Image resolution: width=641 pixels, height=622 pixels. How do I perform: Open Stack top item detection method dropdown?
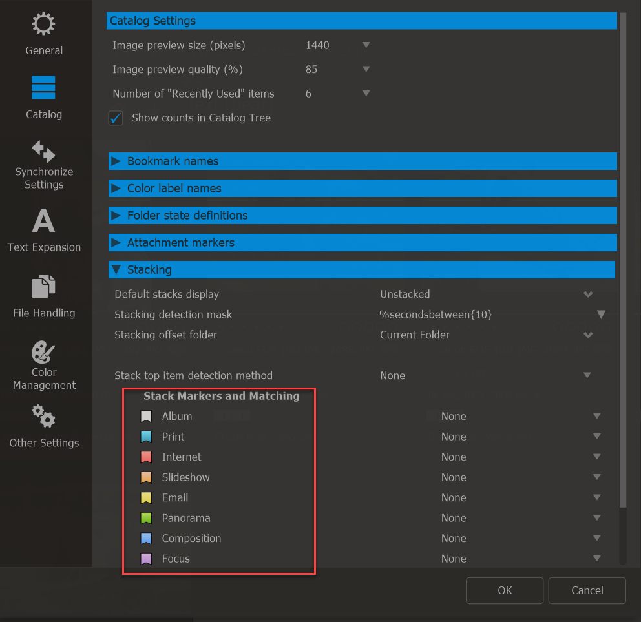587,375
